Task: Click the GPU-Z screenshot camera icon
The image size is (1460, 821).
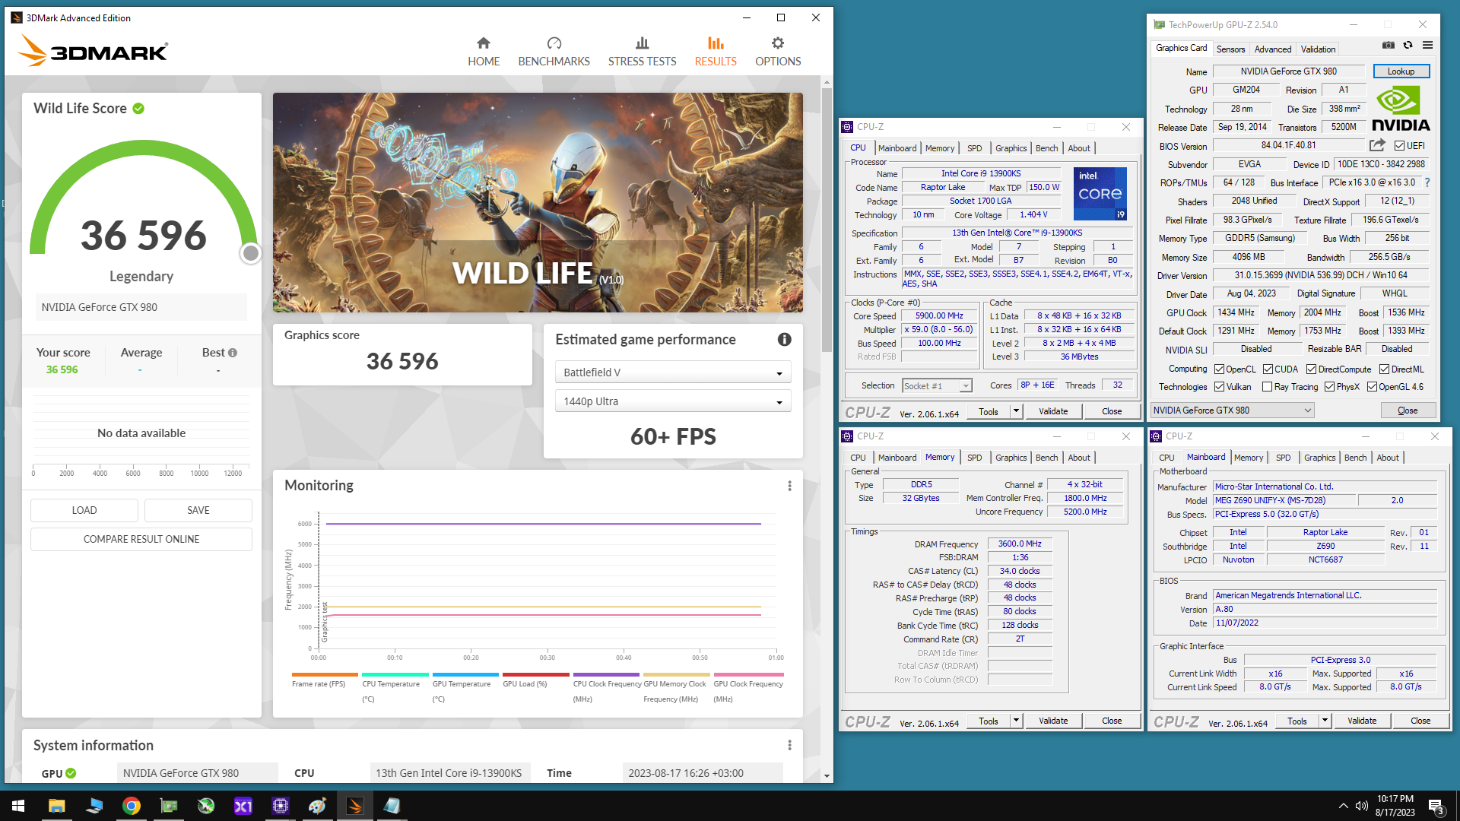Action: coord(1388,46)
